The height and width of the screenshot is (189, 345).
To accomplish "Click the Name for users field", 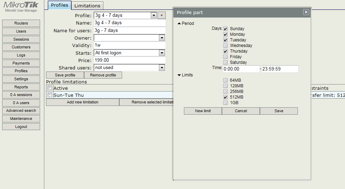I will (x=130, y=31).
